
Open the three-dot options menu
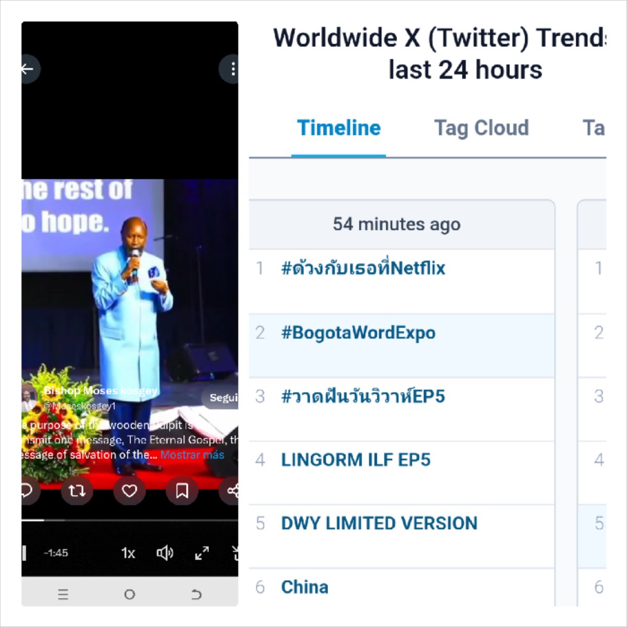point(230,68)
